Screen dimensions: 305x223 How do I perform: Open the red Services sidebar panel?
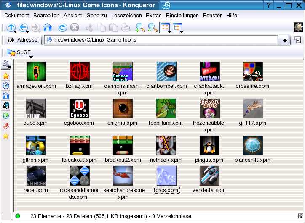[x=6, y=126]
